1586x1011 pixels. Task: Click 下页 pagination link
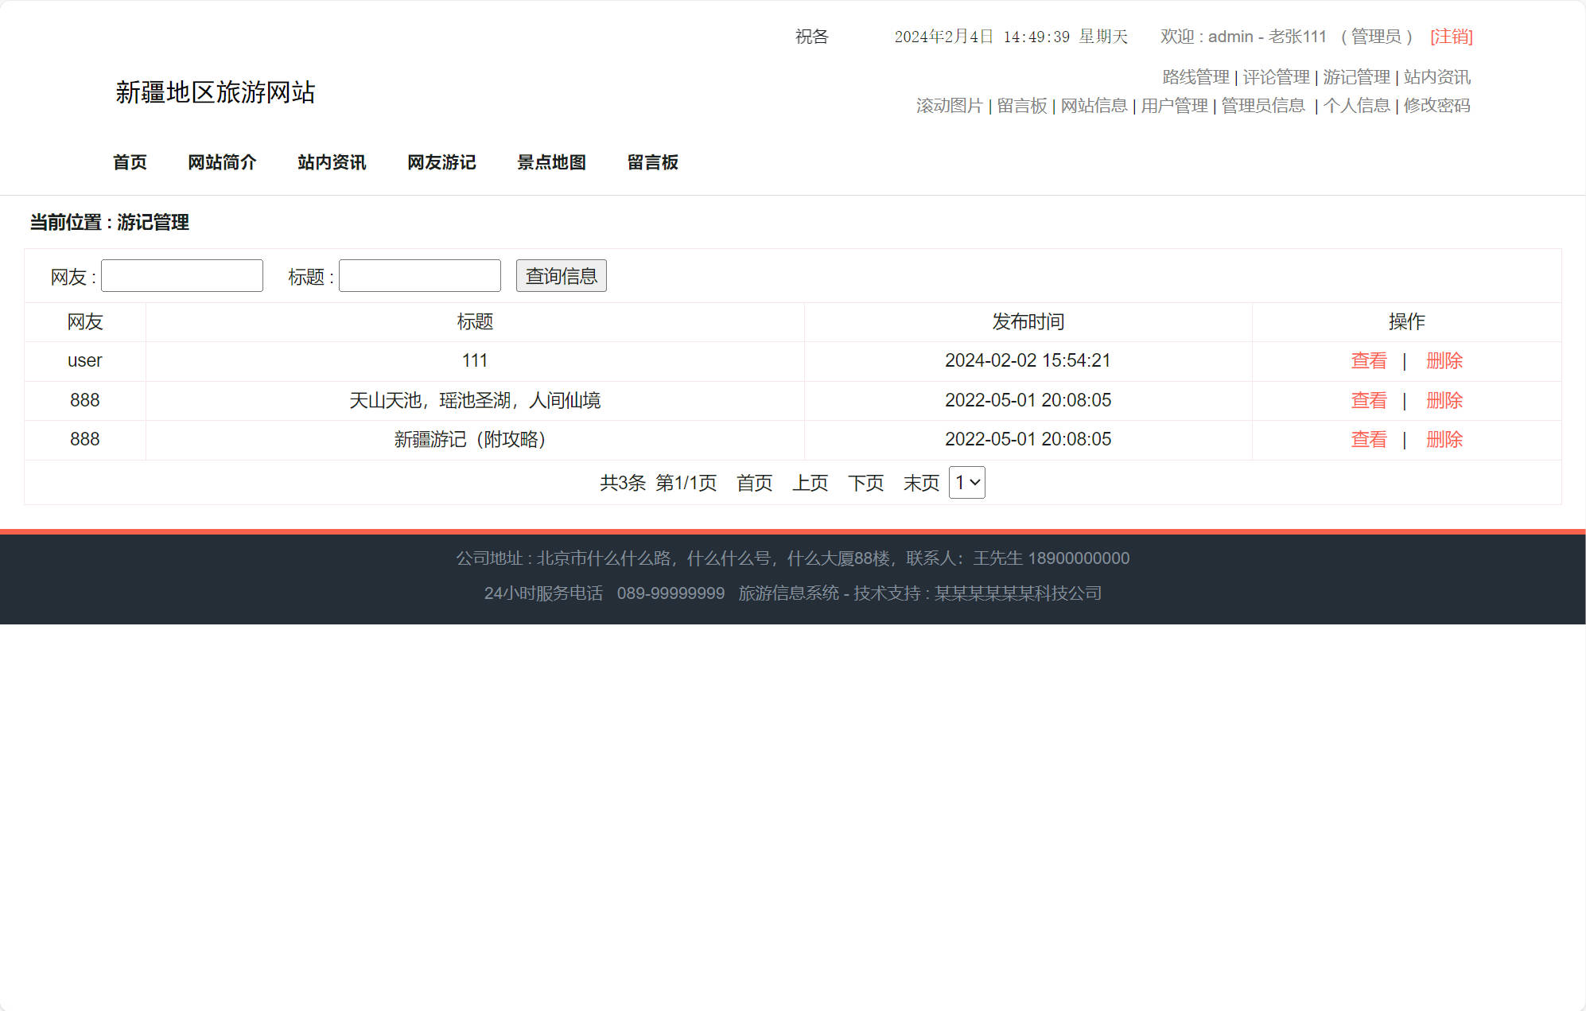865,483
